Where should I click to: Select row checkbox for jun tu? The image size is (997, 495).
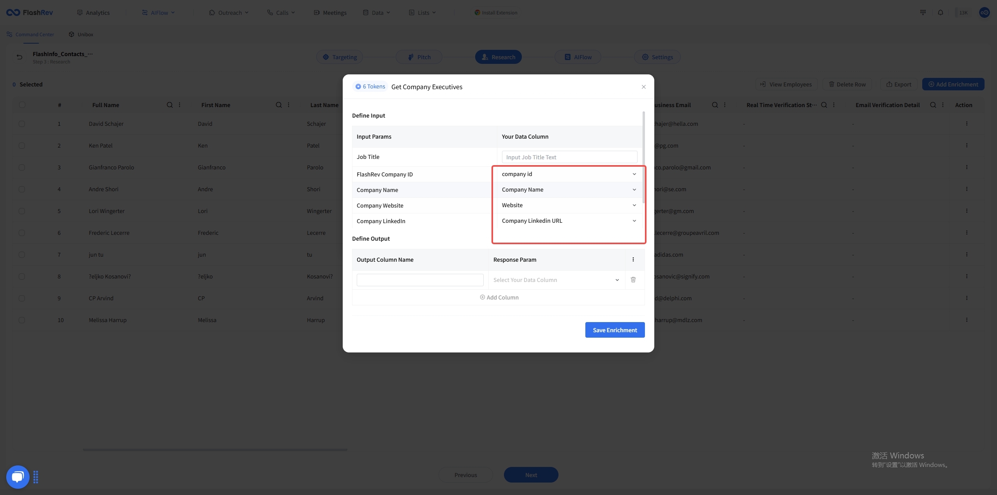[x=22, y=255]
